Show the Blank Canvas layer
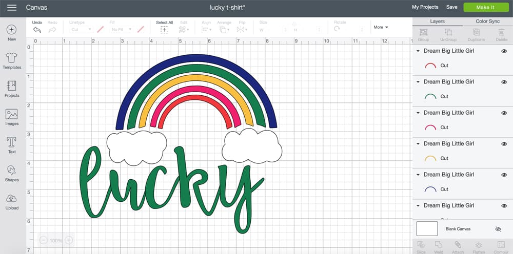Screen dimensions: 513x254 click(498, 229)
